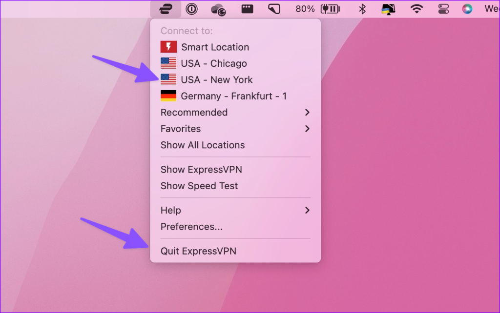Open the ExpressVPN menu bar icon
The width and height of the screenshot is (500, 313).
[x=166, y=9]
